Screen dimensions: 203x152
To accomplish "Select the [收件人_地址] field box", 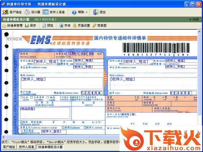I will [154, 83].
